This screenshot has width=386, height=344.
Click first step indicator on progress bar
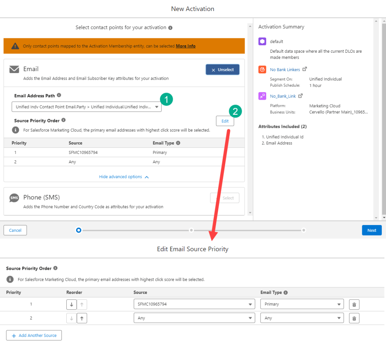click(x=78, y=230)
